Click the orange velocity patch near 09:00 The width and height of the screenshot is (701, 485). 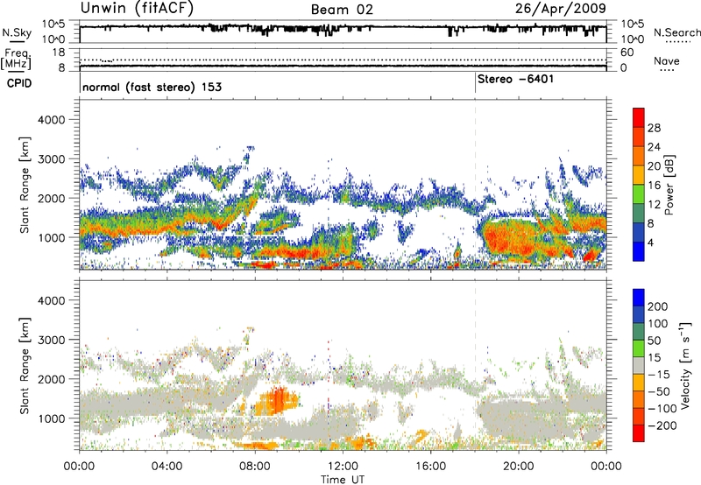click(276, 401)
